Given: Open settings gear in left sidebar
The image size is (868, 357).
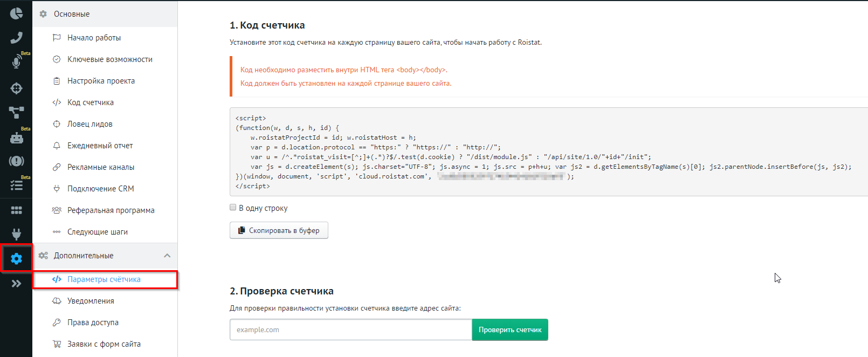Looking at the screenshot, I should pyautogui.click(x=16, y=259).
